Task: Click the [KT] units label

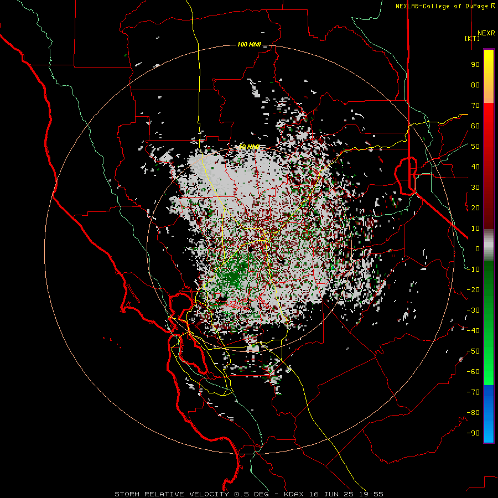Action: point(473,38)
